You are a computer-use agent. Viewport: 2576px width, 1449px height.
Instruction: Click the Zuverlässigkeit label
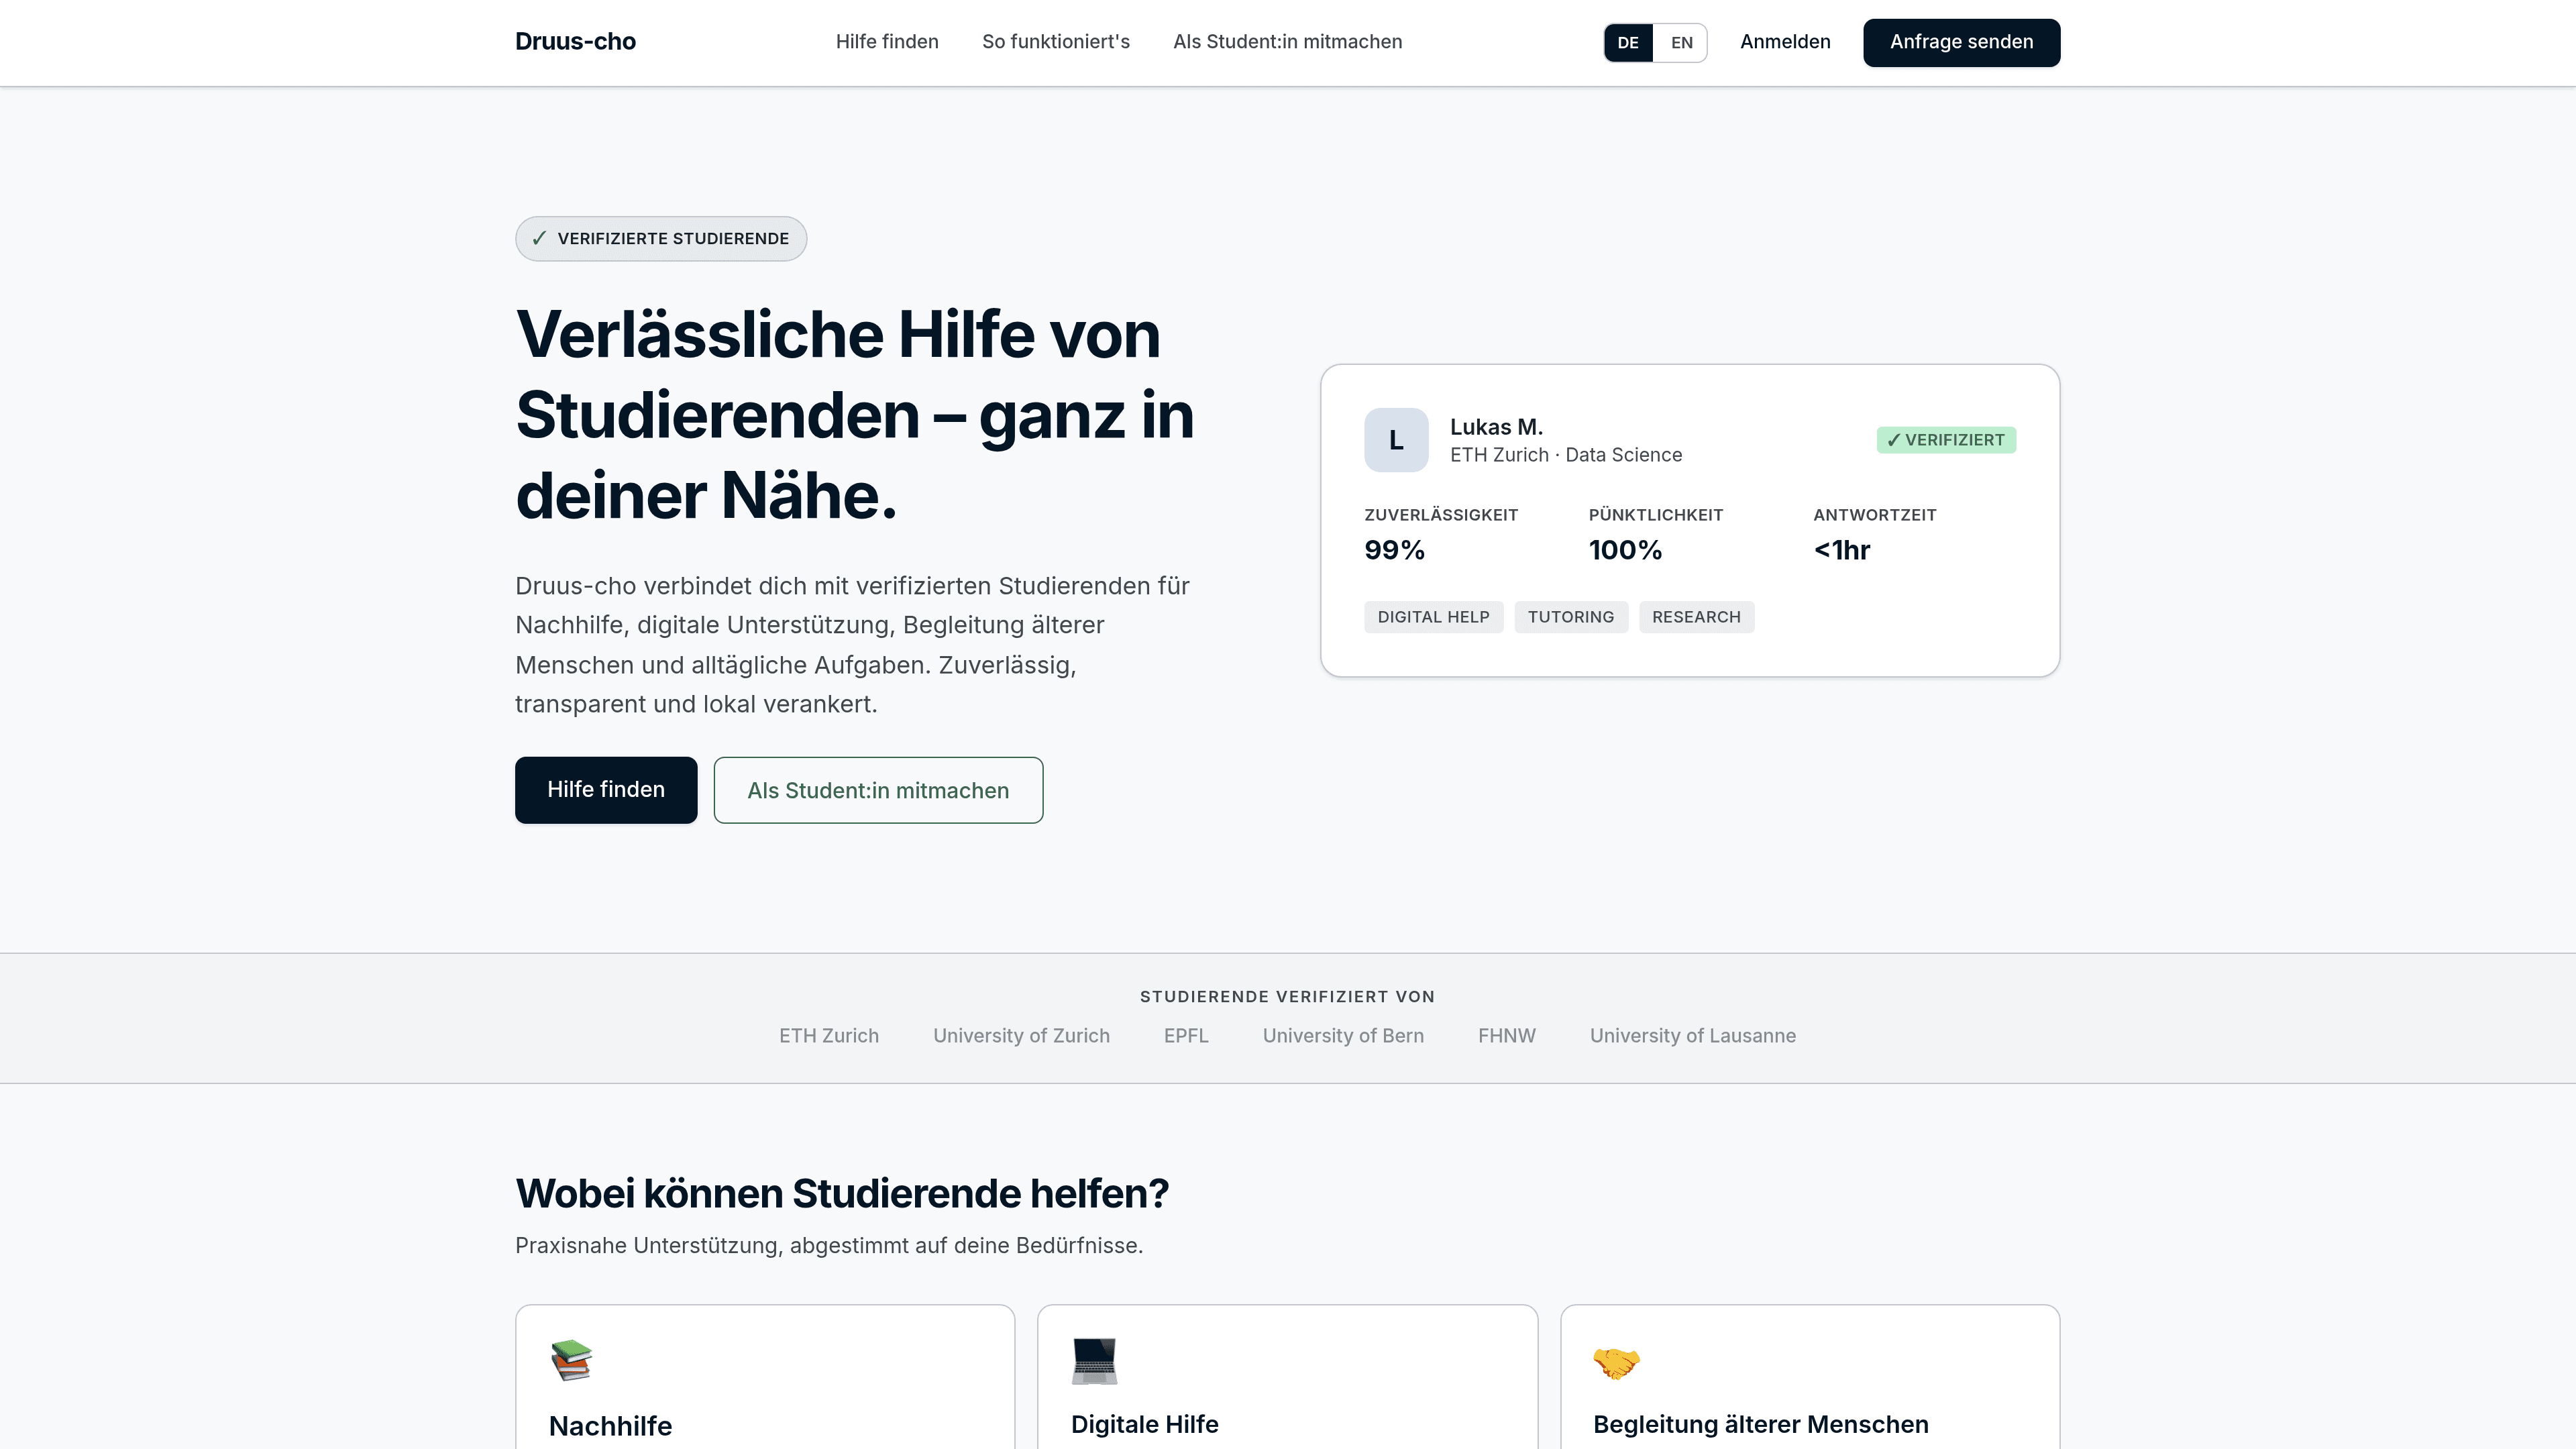[1441, 515]
